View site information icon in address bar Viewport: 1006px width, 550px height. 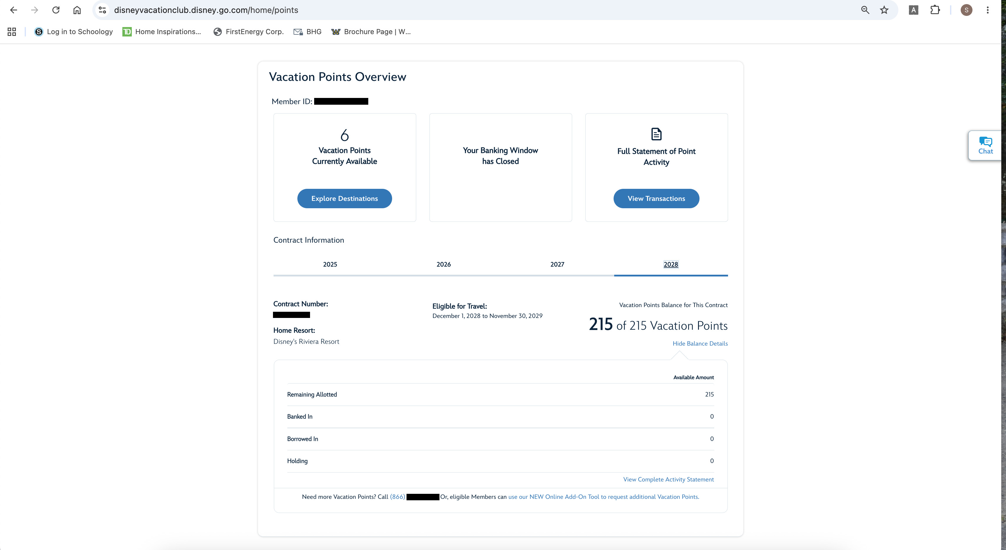coord(102,10)
